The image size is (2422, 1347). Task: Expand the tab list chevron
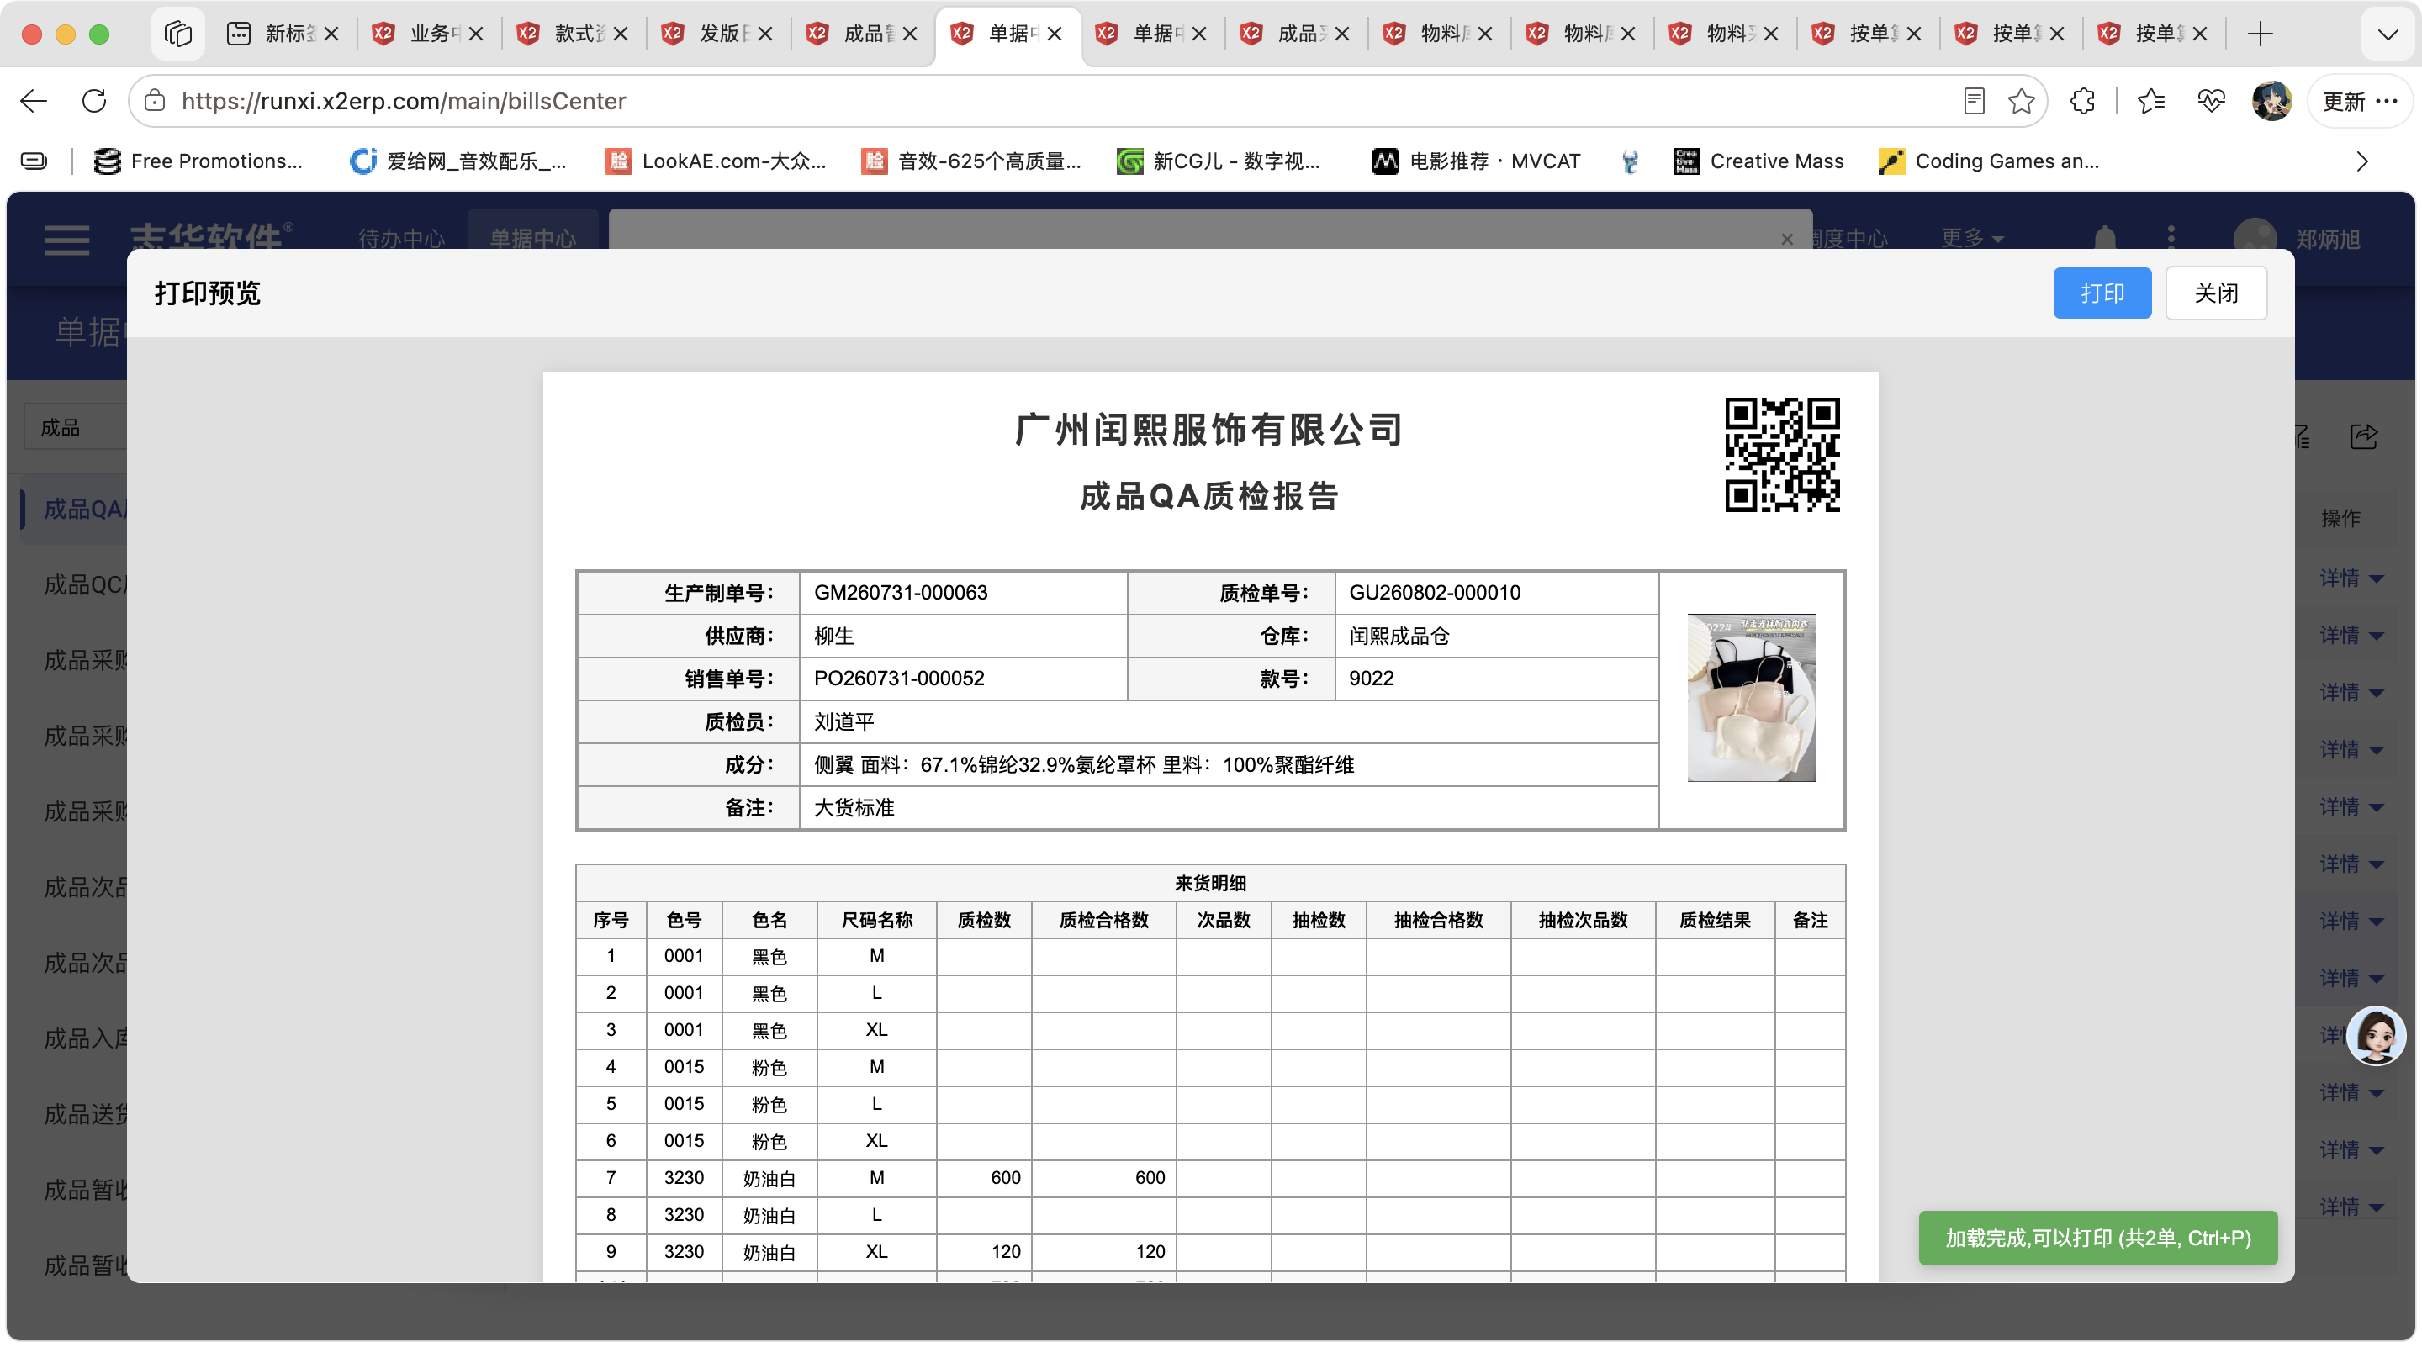click(x=2388, y=34)
